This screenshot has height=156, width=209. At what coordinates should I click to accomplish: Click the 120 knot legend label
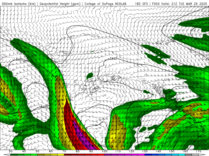click(x=131, y=151)
